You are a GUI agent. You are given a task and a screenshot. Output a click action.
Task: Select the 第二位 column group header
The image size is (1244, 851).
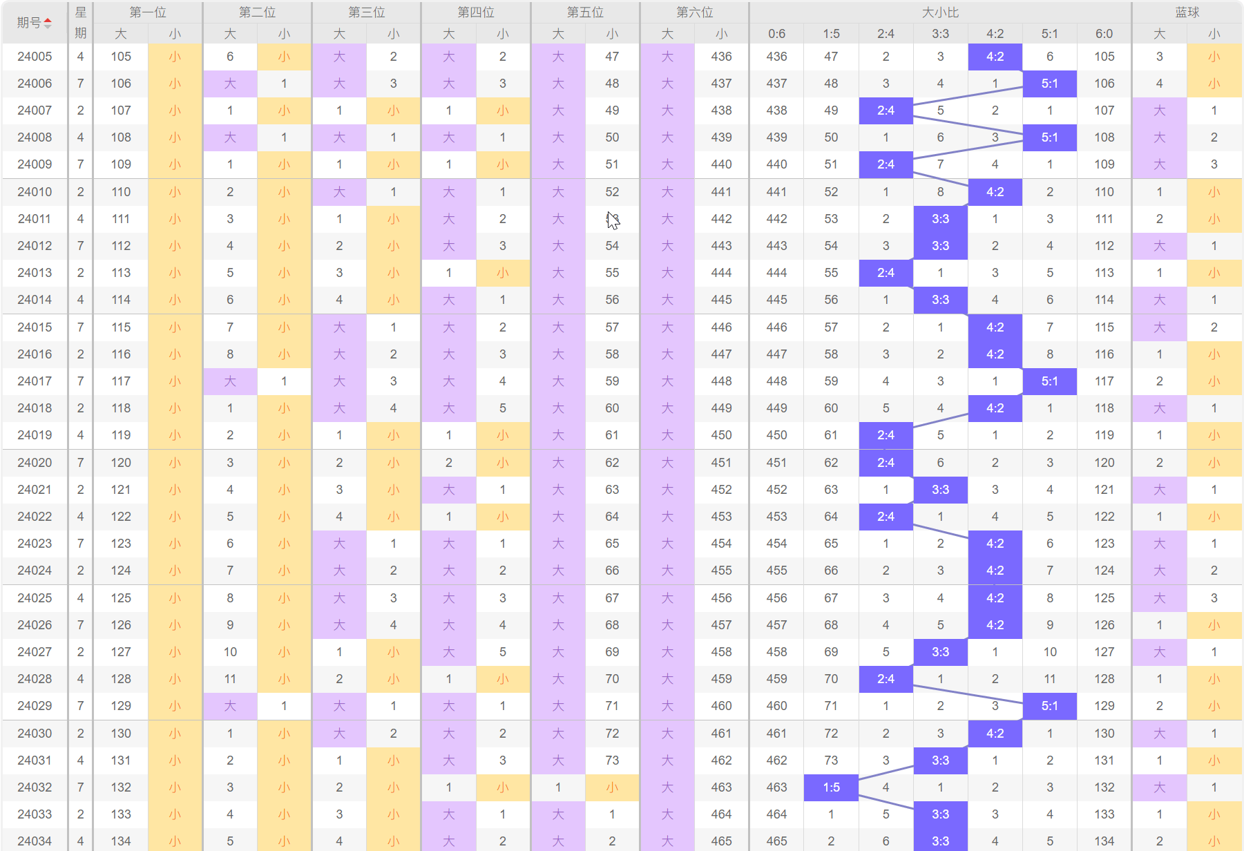point(257,12)
